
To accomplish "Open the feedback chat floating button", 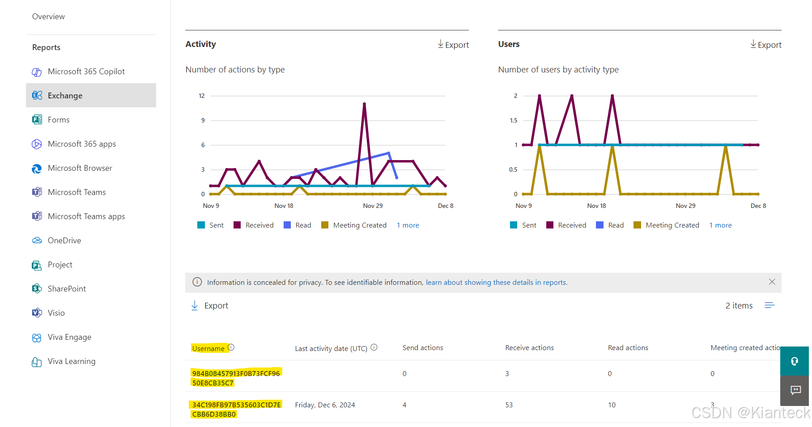I will coord(795,390).
